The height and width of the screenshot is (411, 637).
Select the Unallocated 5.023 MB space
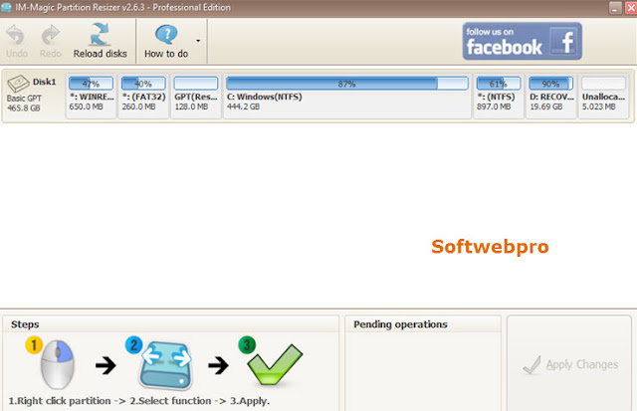(x=604, y=97)
